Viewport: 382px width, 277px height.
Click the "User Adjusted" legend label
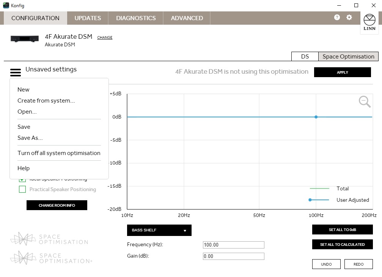tap(352, 200)
